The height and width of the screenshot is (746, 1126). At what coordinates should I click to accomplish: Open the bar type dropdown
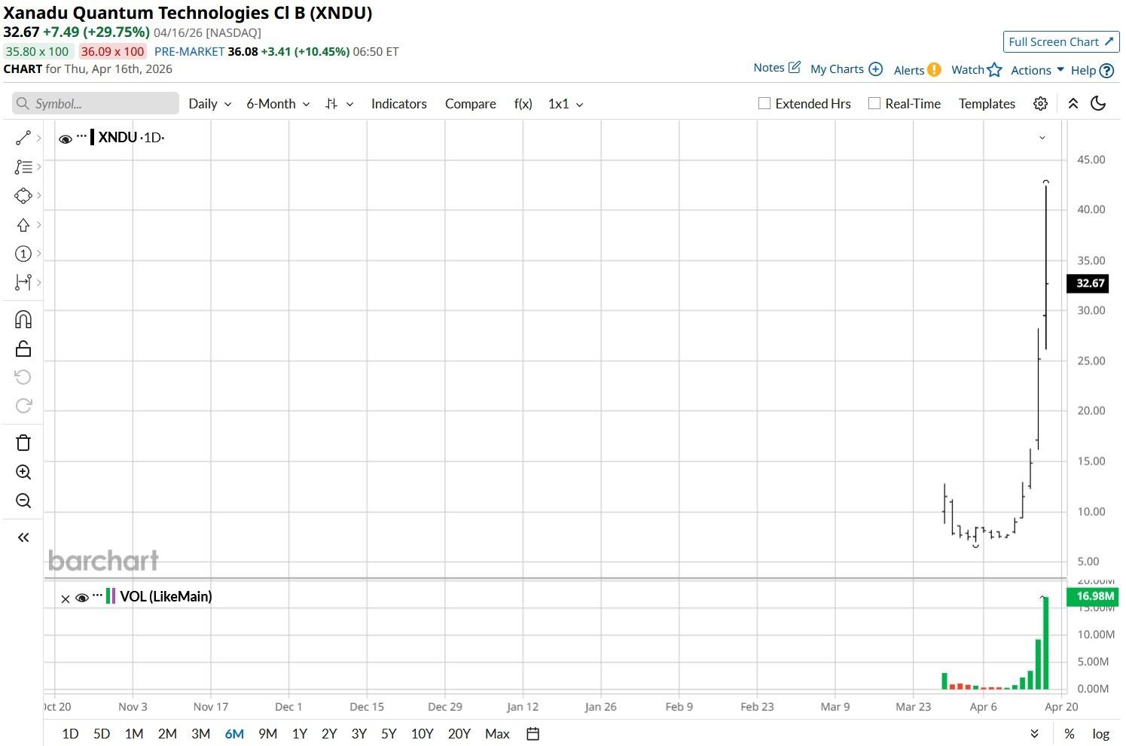(339, 104)
